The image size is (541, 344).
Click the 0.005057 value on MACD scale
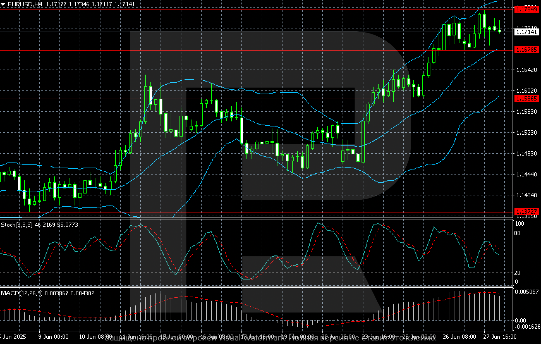click(x=526, y=292)
